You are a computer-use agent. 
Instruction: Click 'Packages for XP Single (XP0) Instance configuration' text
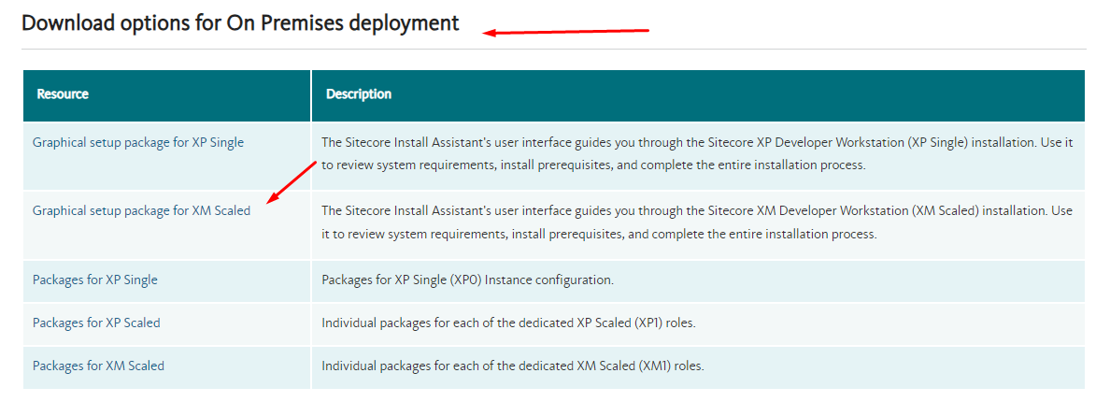467,280
